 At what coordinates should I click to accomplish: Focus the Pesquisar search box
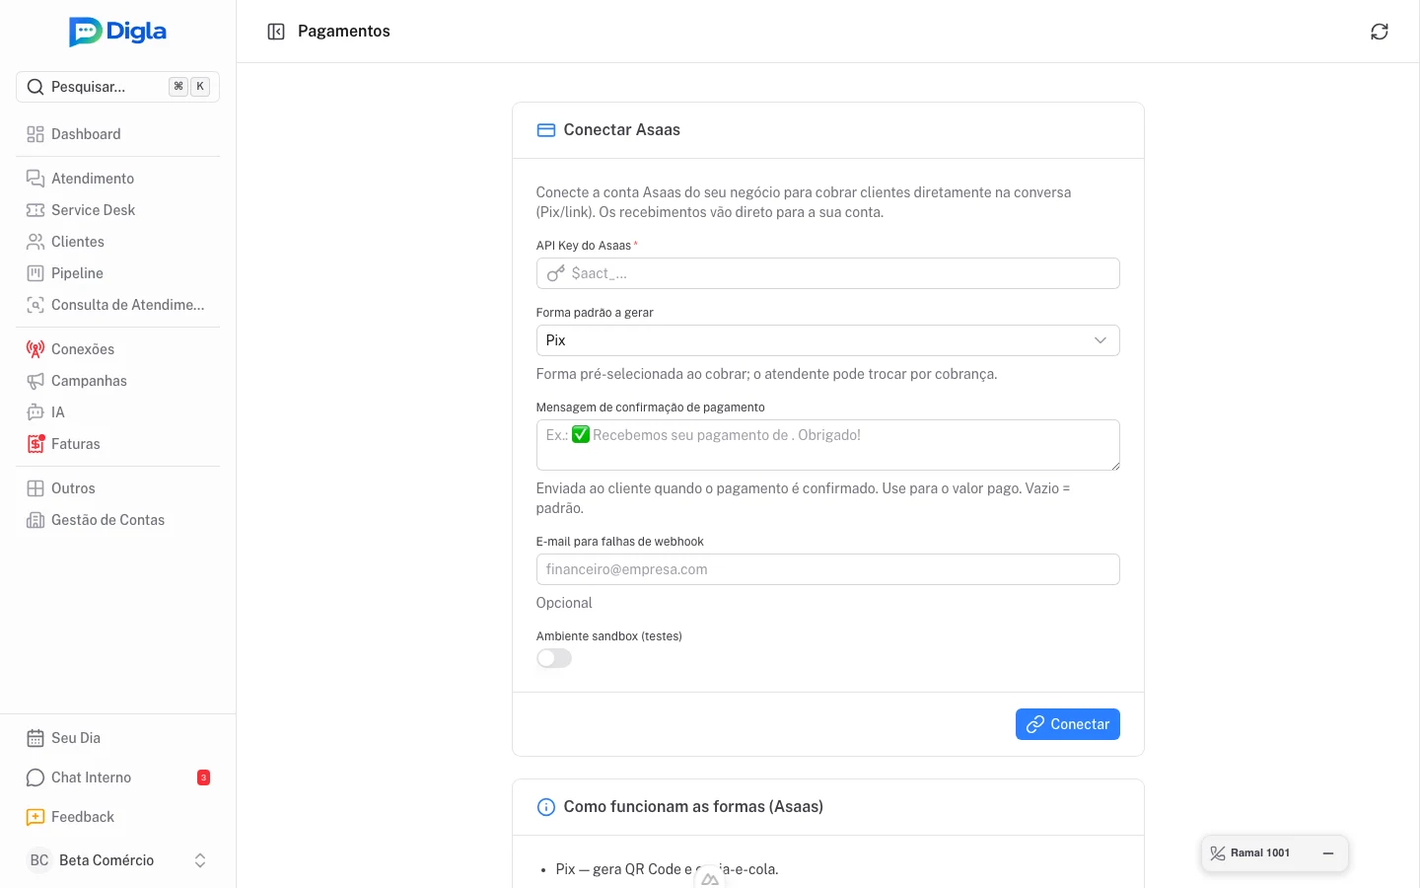(x=117, y=87)
